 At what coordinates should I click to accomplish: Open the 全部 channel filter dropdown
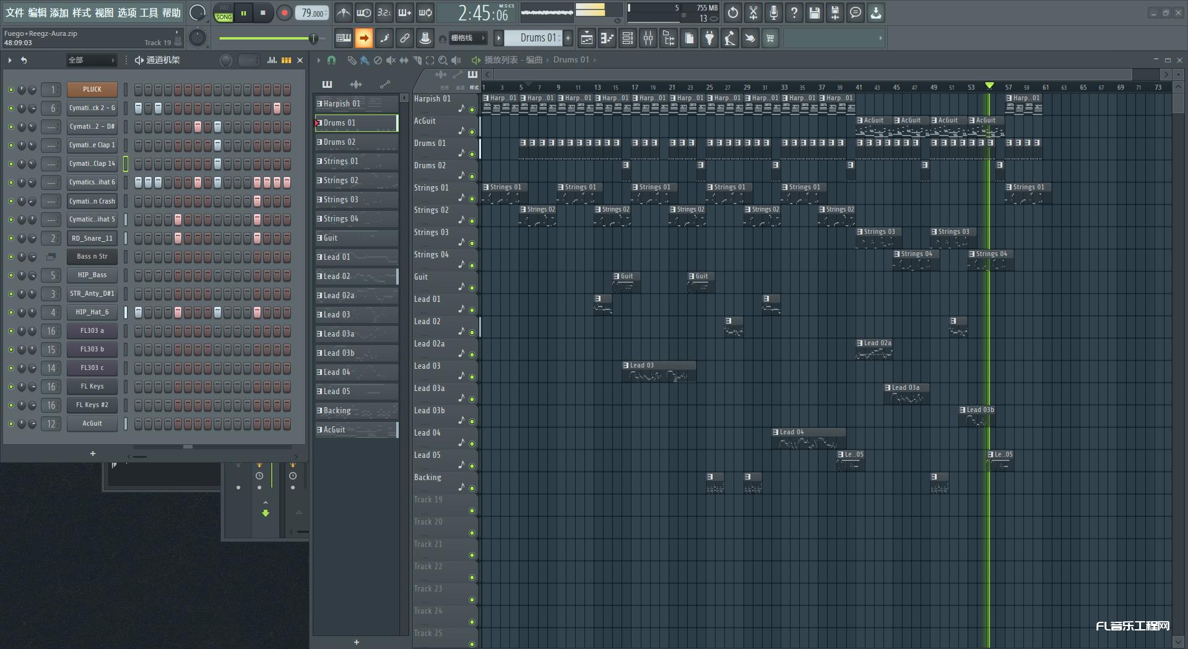92,60
